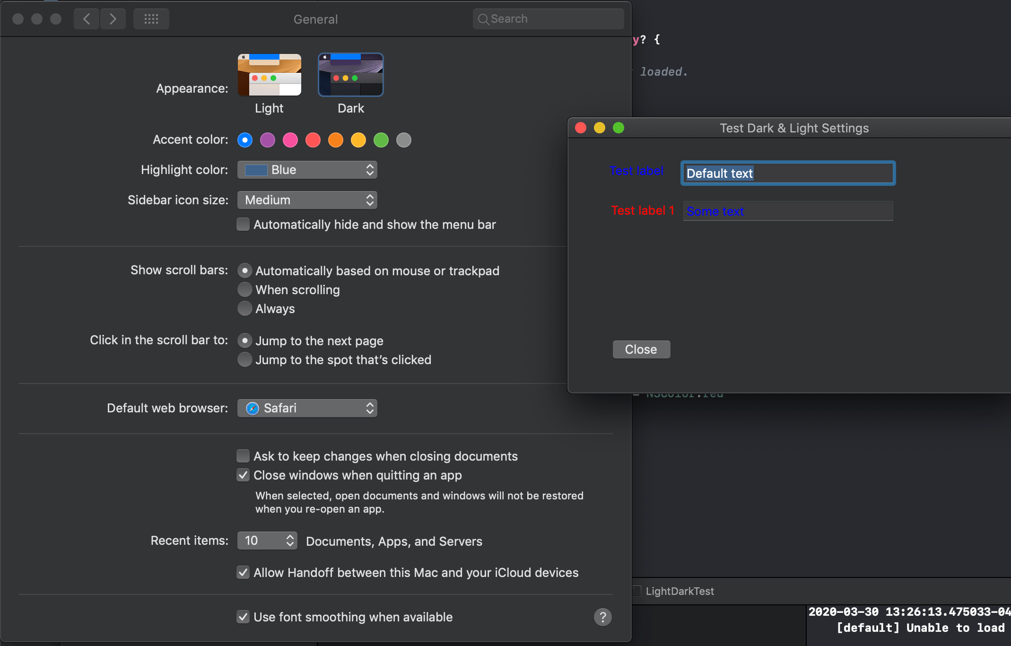This screenshot has width=1011, height=646.
Task: Click the forward navigation arrow
Action: (x=113, y=19)
